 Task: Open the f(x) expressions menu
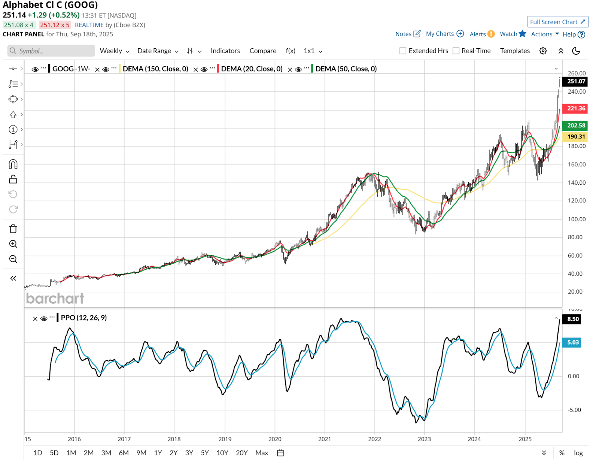[x=291, y=51]
